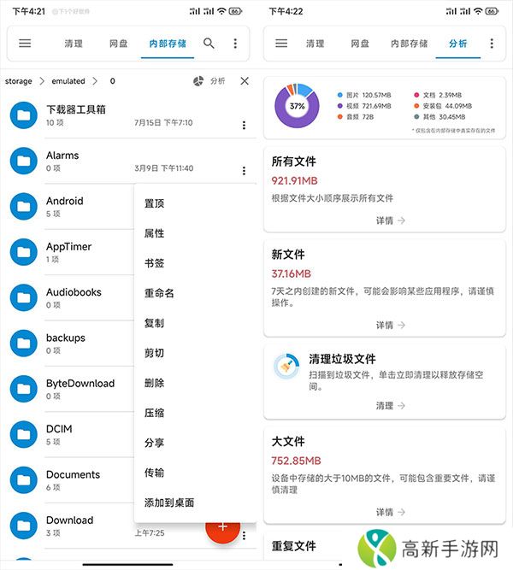
Task: Switch to the 清理 tab on right screen
Action: tap(315, 44)
